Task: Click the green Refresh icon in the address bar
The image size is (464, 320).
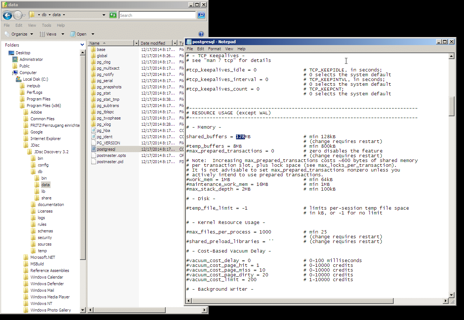Action: 113,15
